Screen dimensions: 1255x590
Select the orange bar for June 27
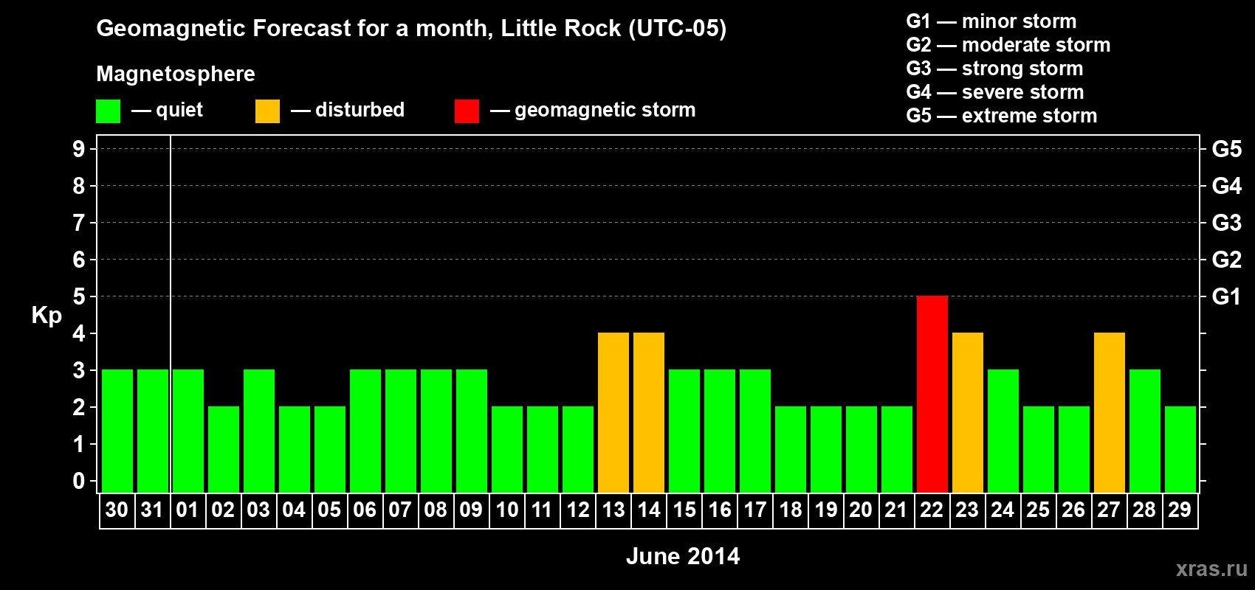pyautogui.click(x=1110, y=413)
